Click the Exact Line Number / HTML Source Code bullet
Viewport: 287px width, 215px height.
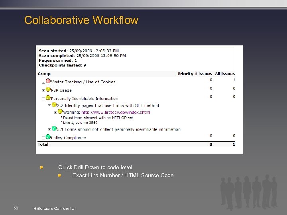coord(123,175)
